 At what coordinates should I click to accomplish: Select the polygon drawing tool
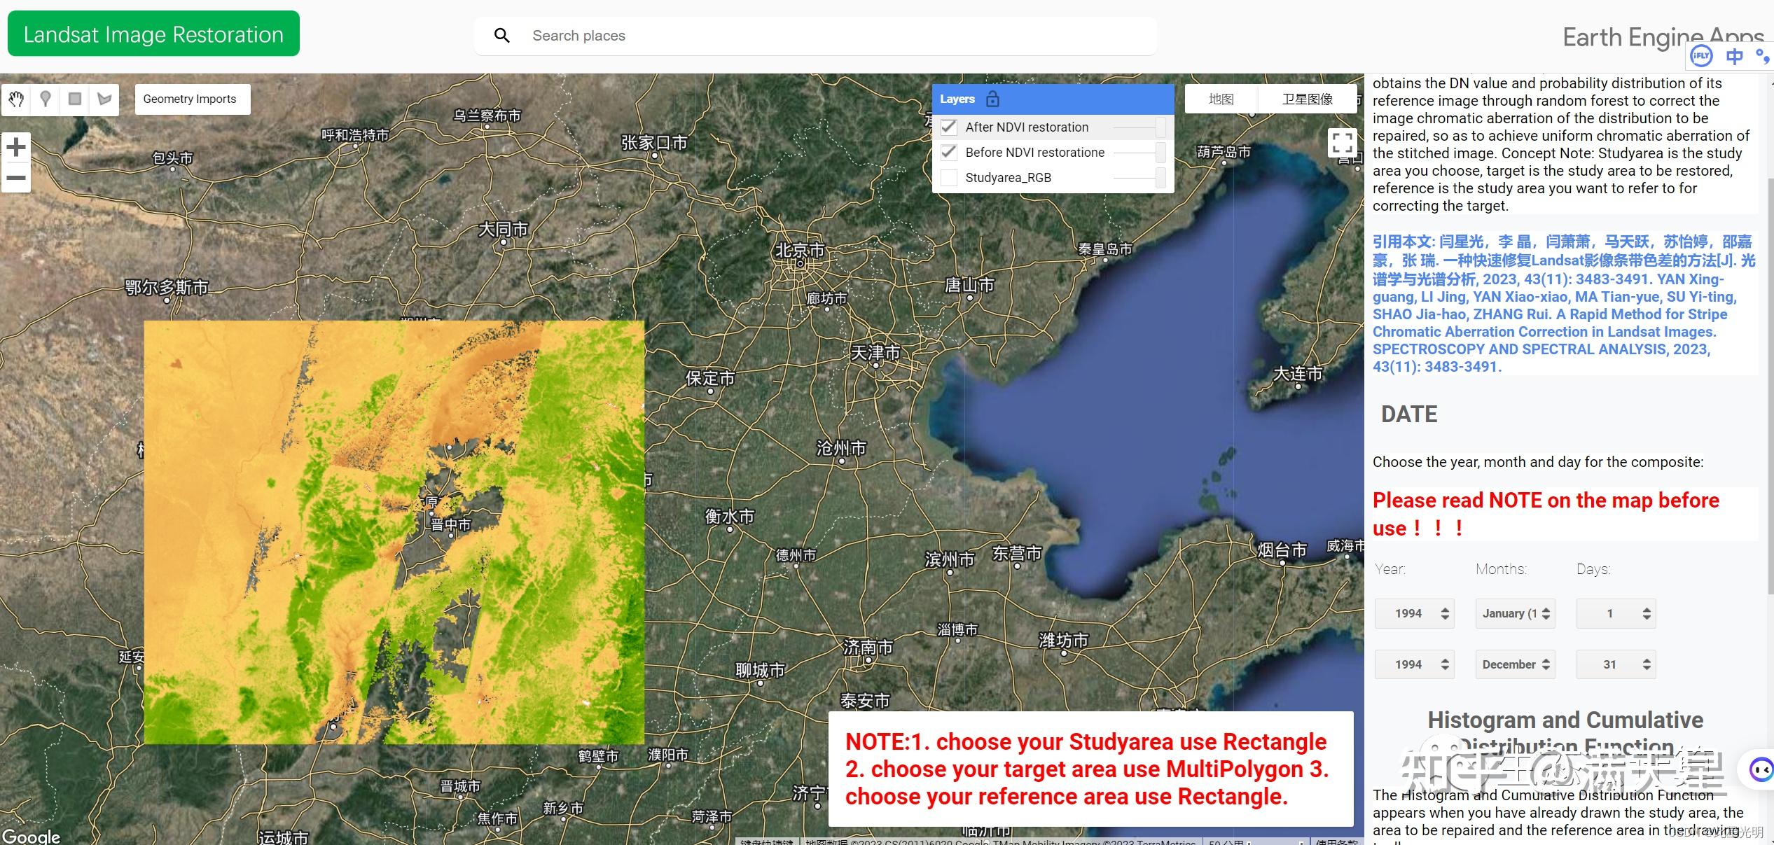coord(104,99)
